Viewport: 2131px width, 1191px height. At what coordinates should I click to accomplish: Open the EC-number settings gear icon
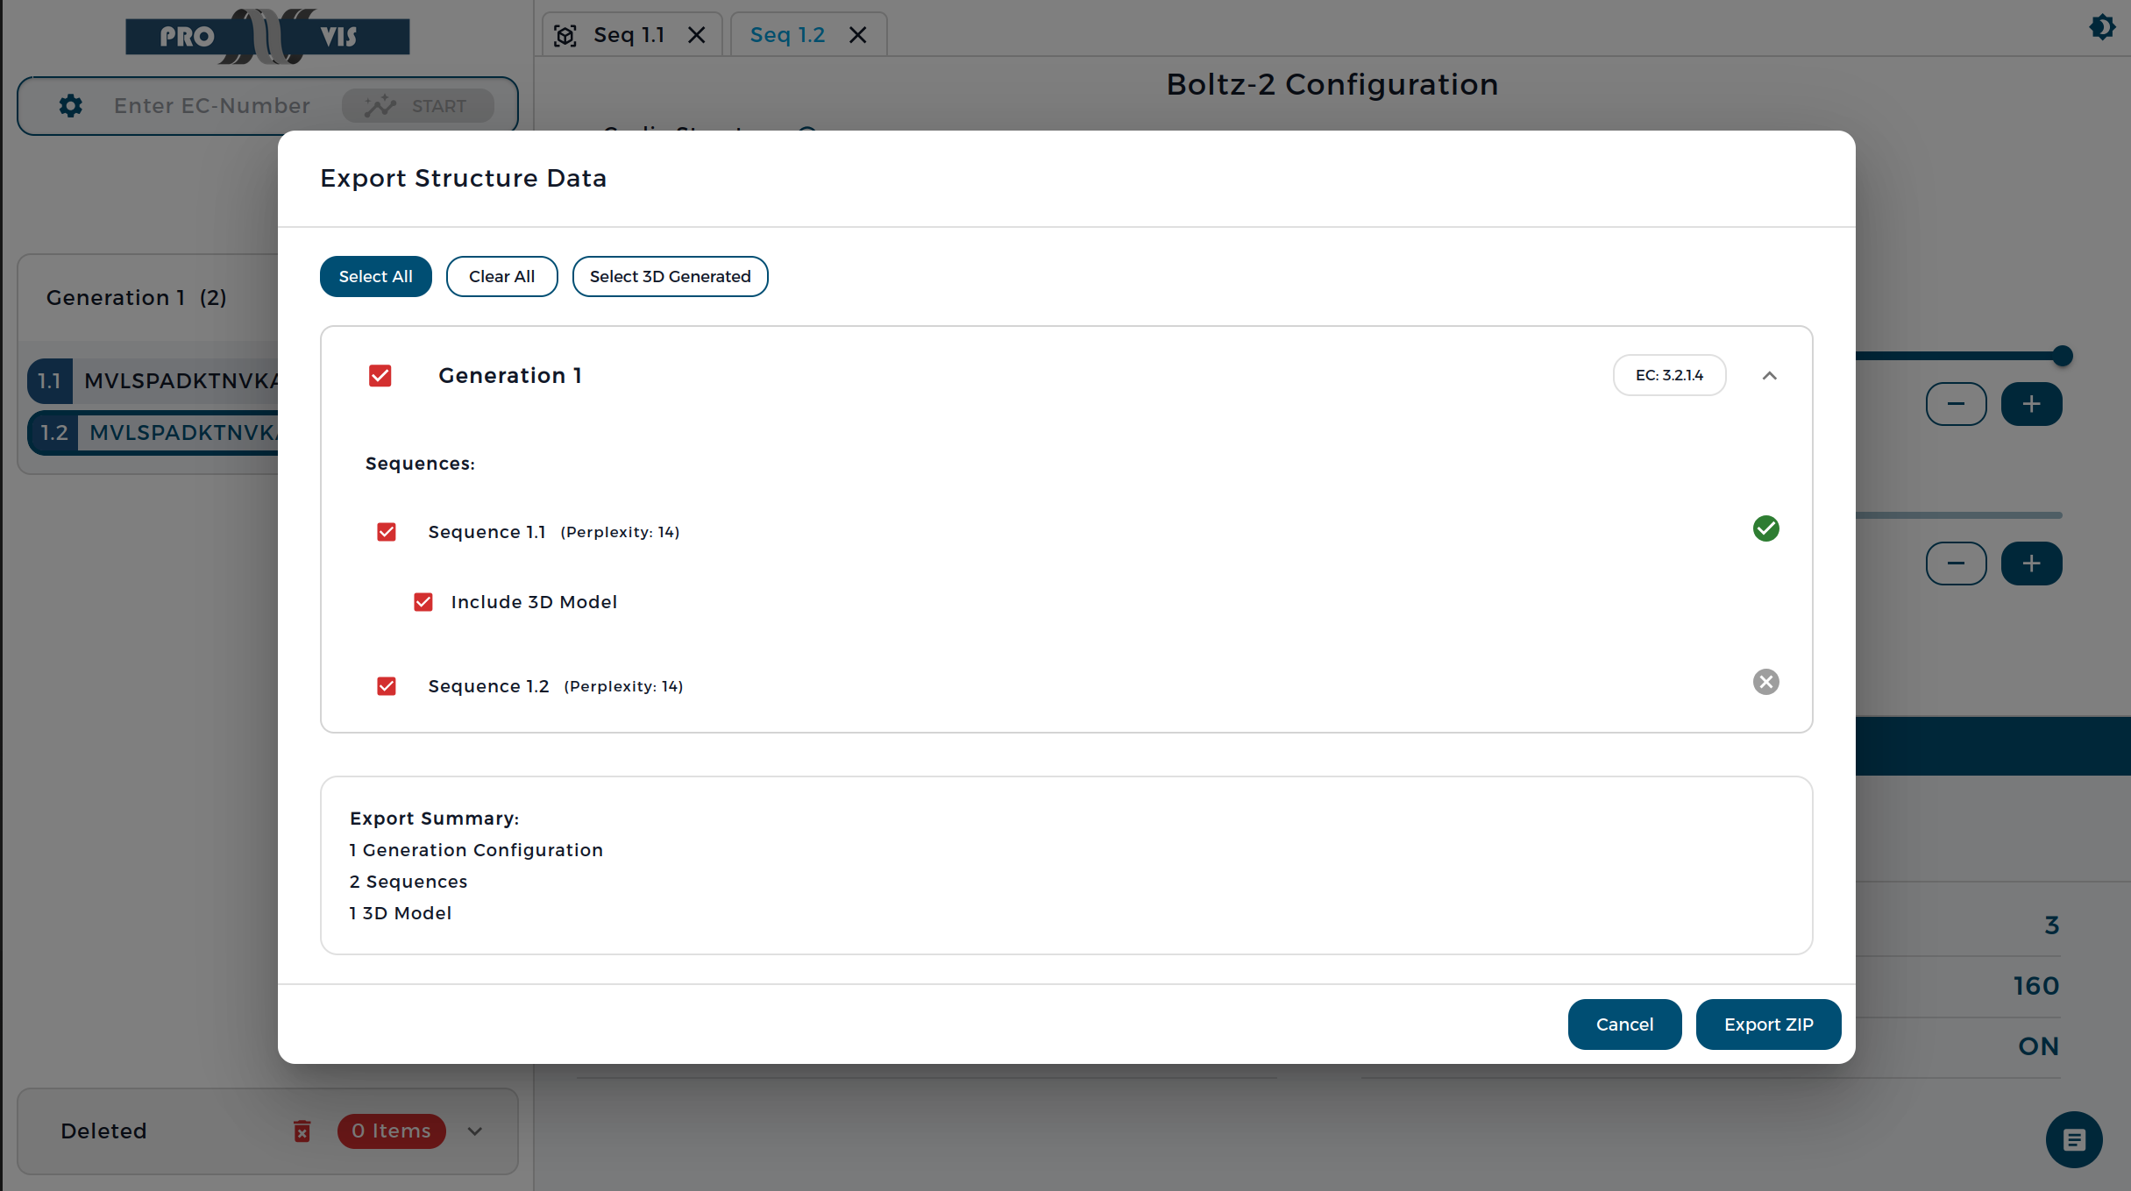tap(71, 106)
